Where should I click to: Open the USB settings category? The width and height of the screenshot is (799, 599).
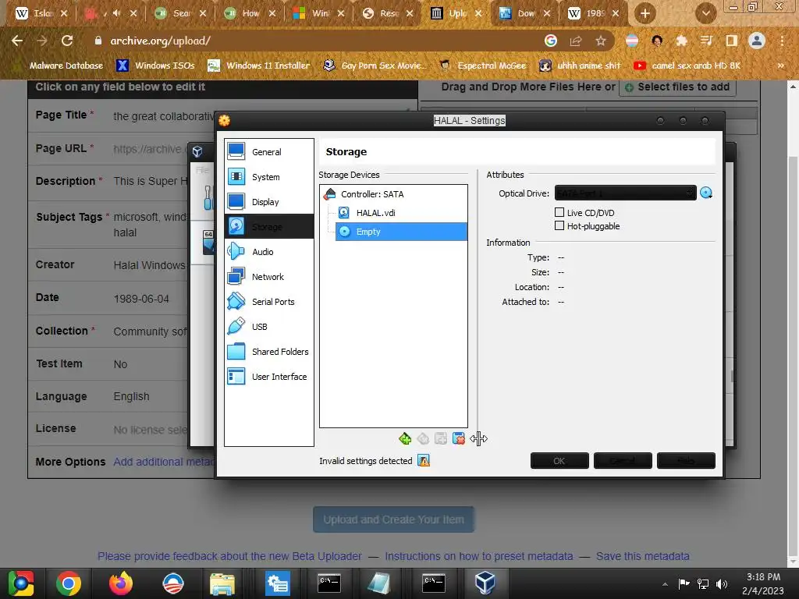point(268,327)
